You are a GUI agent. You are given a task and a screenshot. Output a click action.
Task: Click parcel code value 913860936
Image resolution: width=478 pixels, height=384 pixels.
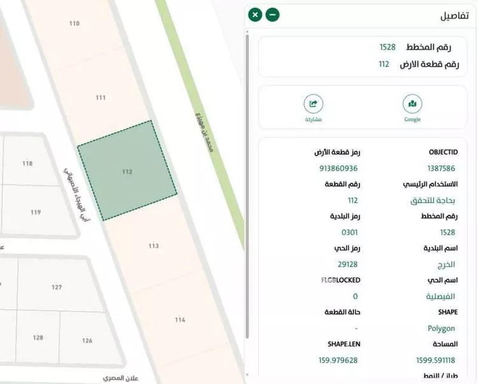338,168
